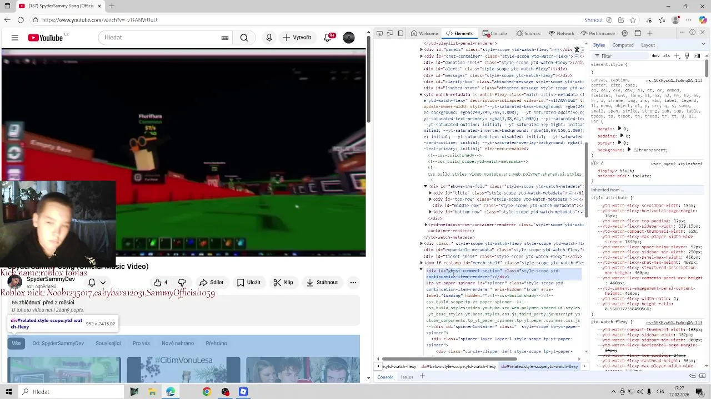Toggle computed styles sidebar icon

[697, 56]
